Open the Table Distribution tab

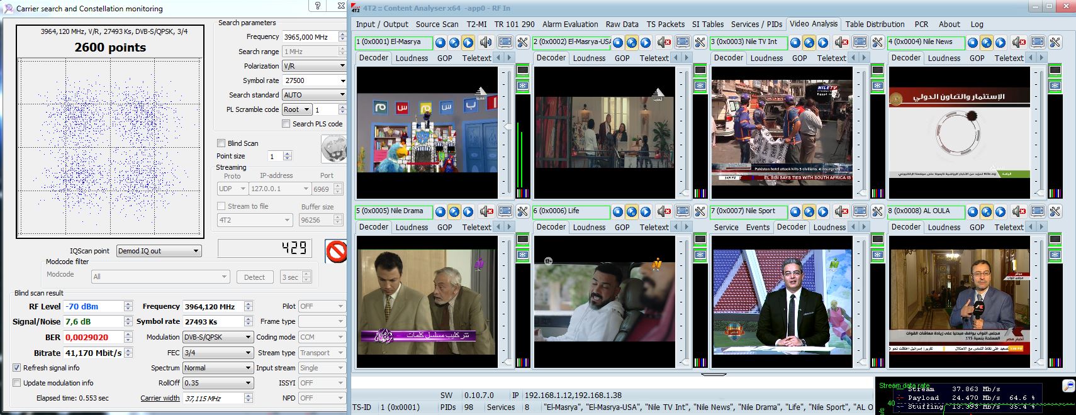(x=875, y=24)
